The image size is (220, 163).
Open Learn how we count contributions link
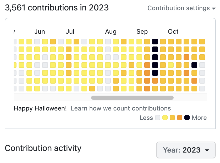[121, 108]
